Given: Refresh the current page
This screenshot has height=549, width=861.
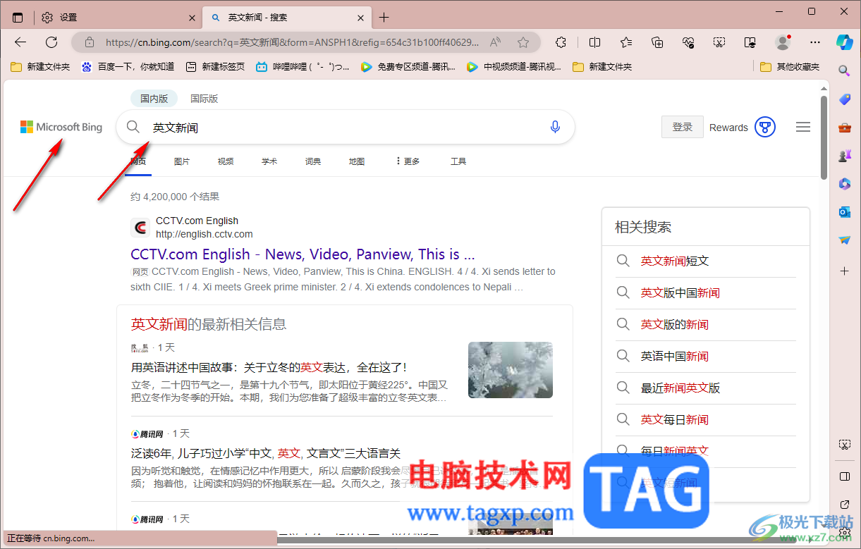Looking at the screenshot, I should pyautogui.click(x=51, y=42).
